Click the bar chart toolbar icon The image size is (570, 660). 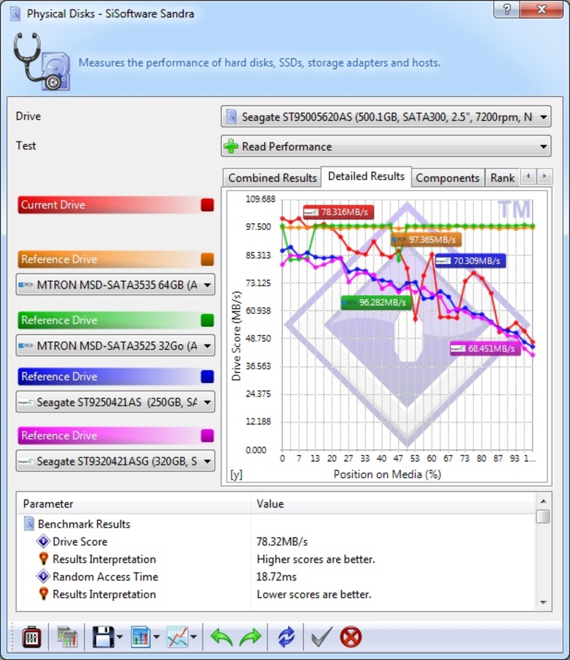[141, 637]
